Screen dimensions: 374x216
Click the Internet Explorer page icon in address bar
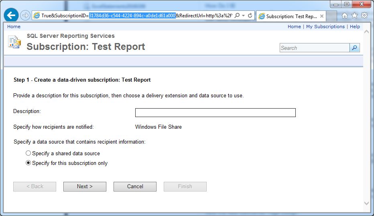37,16
